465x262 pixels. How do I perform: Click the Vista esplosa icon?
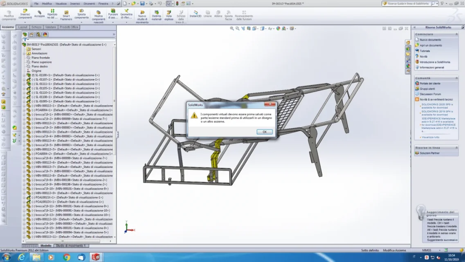(x=169, y=15)
